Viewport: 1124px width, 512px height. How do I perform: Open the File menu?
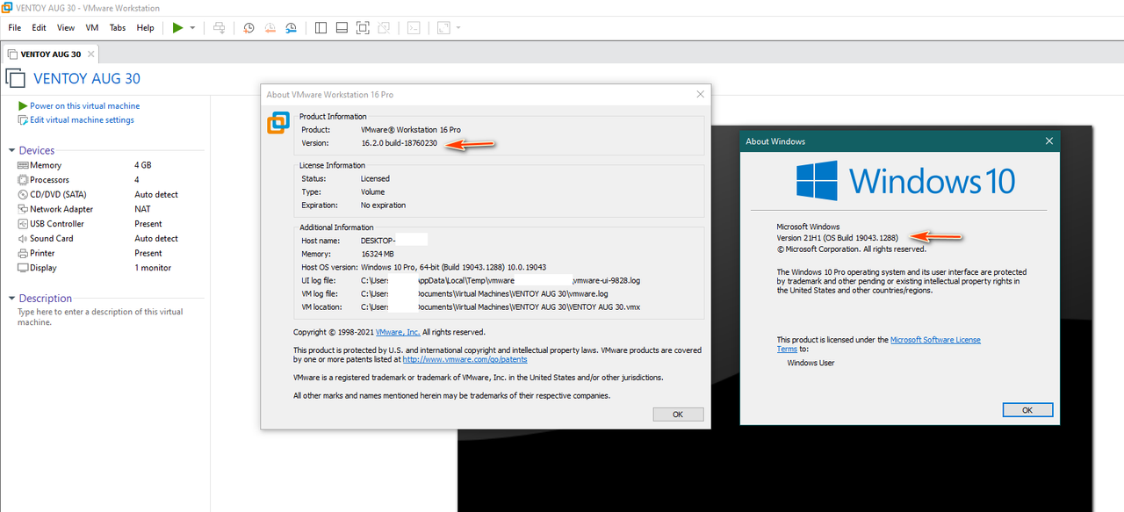click(x=14, y=28)
